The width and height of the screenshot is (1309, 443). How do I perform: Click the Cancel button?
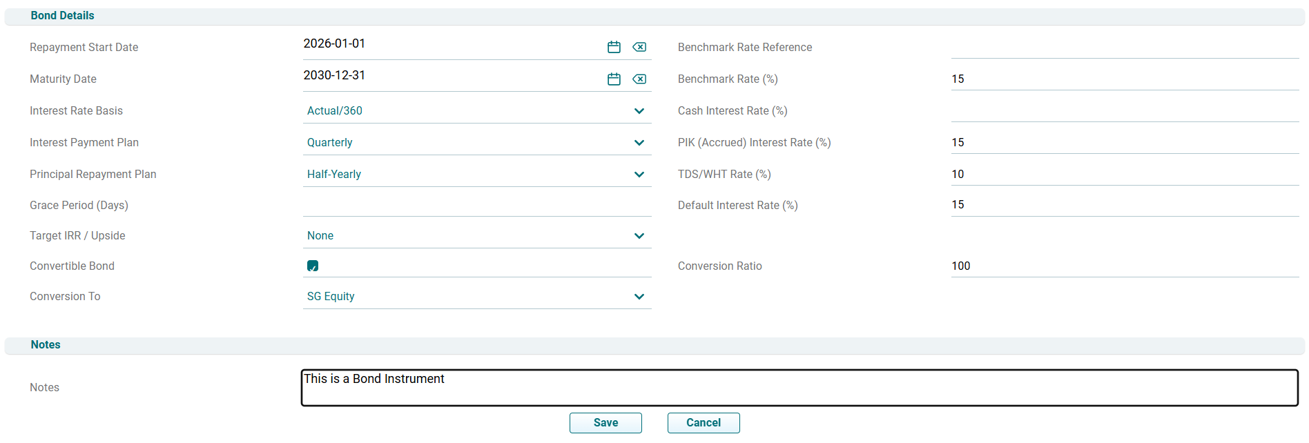click(703, 423)
